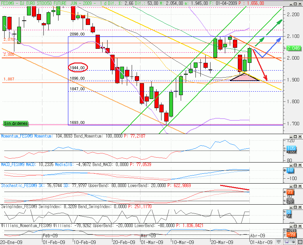Minimize the Momentum indicator panel
The height and width of the screenshot is (245, 303).
(x=291, y=137)
